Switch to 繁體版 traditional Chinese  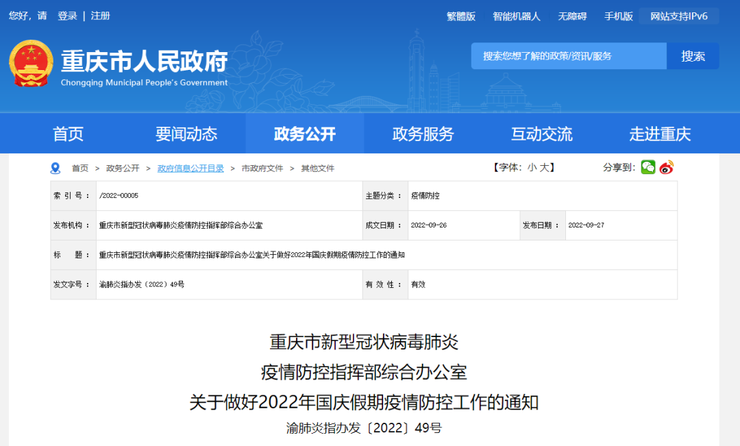coord(461,16)
